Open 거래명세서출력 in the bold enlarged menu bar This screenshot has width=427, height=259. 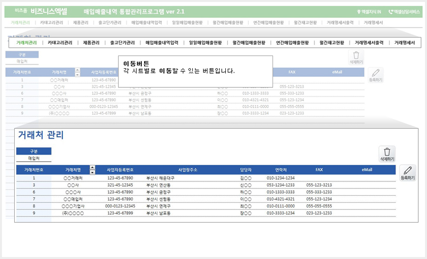tap(369, 43)
